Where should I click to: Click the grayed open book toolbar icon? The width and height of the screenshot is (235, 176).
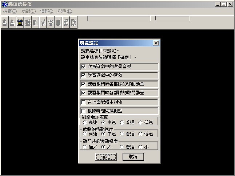tap(35, 23)
